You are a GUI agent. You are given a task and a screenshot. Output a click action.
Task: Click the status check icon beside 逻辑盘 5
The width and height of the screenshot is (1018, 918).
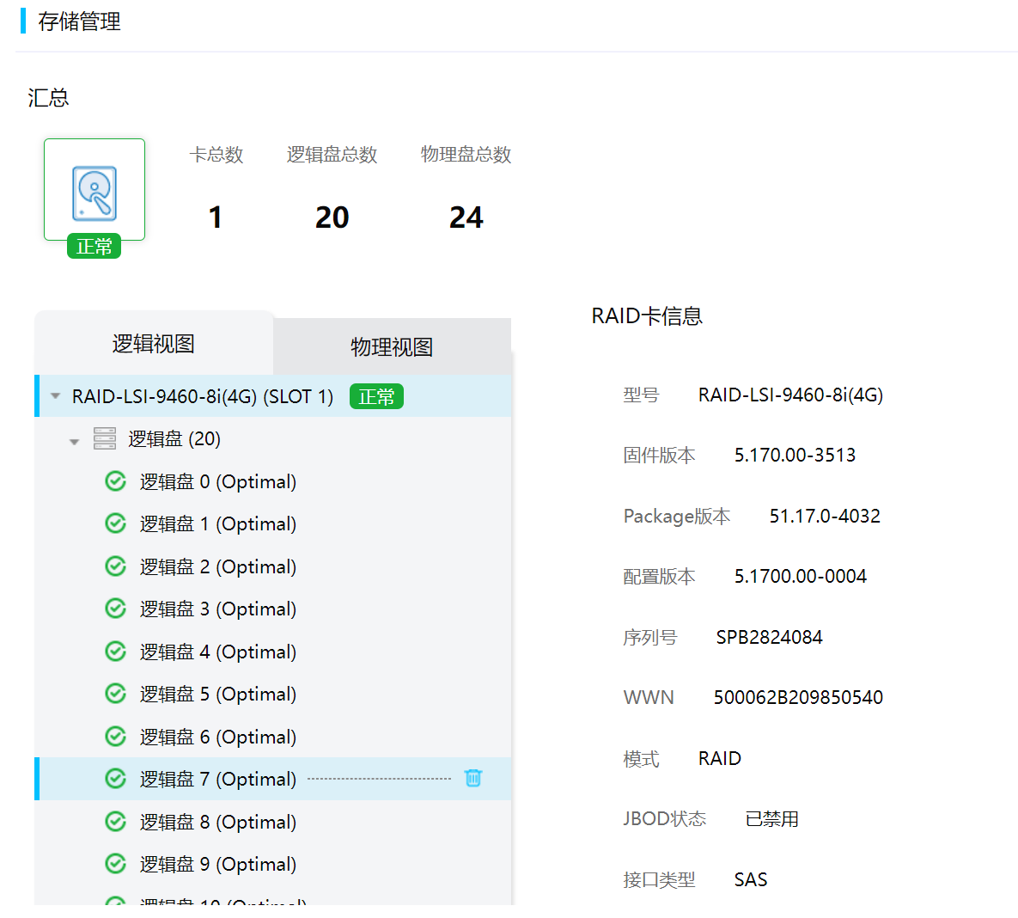coord(115,694)
